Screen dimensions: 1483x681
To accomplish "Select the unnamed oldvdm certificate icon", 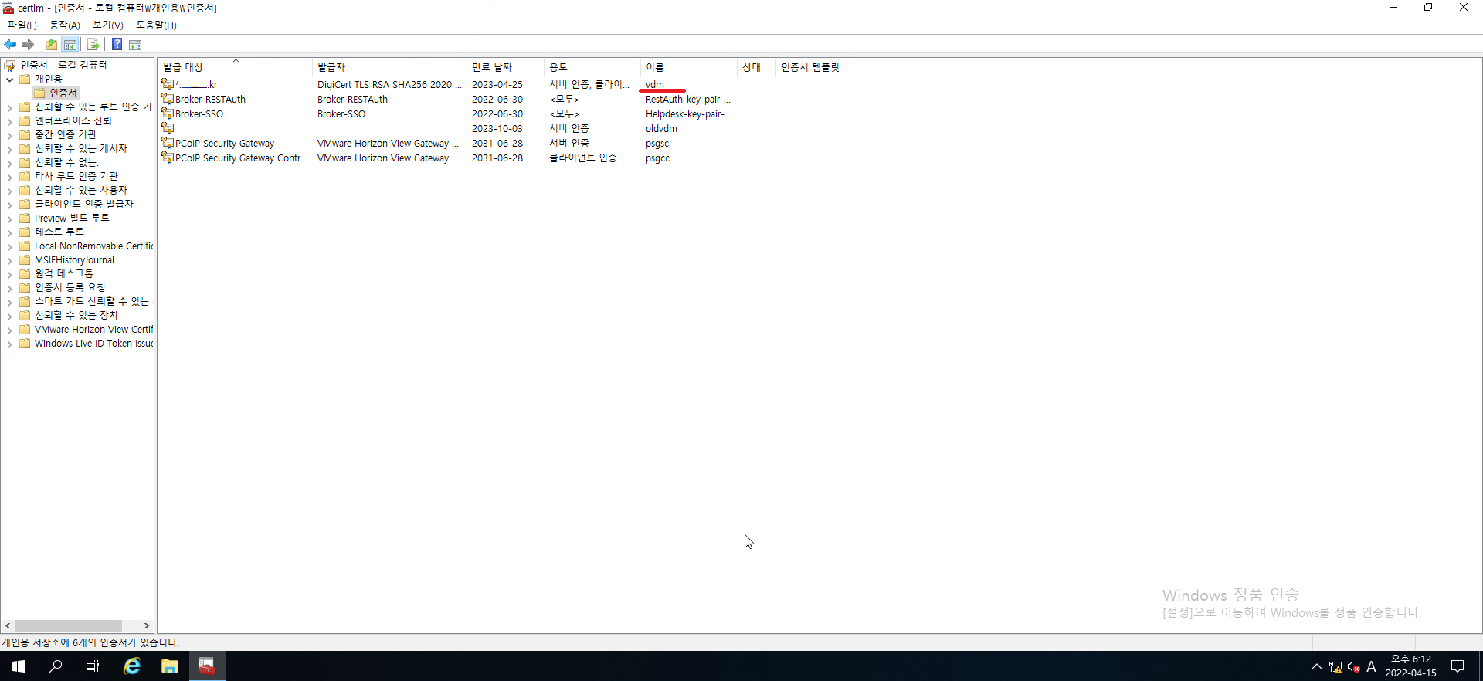I will (x=168, y=128).
